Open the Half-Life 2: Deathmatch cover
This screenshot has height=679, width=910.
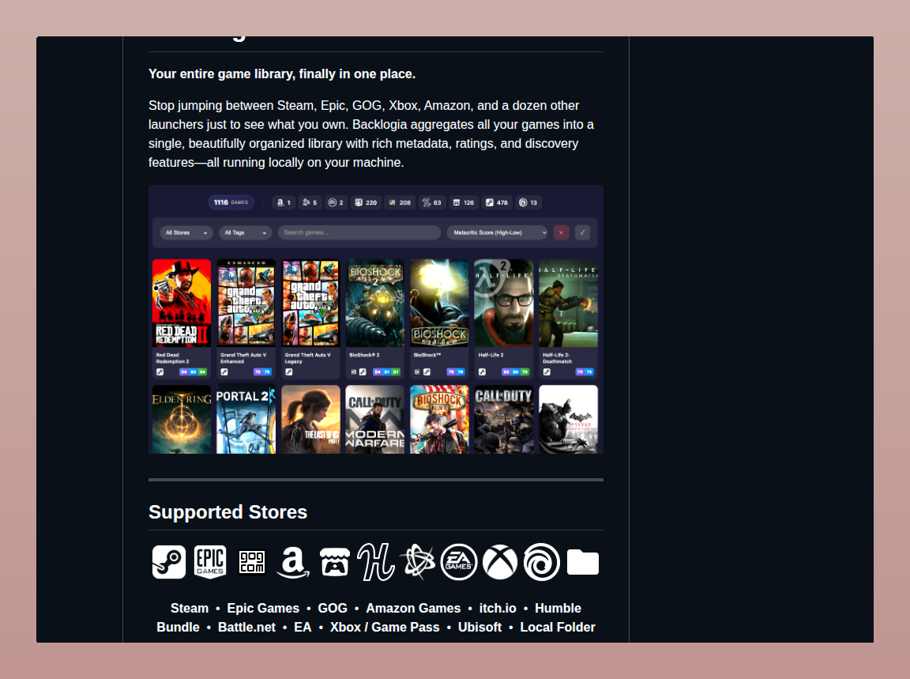tap(568, 304)
